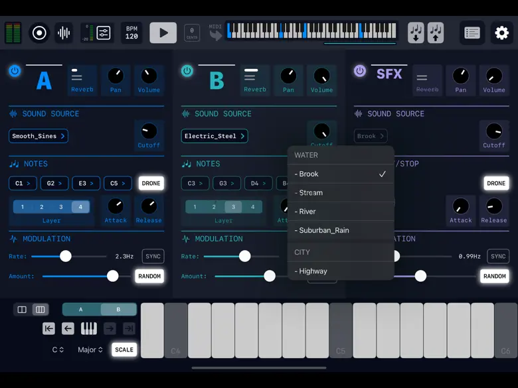Jump keyboard to the first octave
This screenshot has width=518, height=388.
click(x=48, y=328)
